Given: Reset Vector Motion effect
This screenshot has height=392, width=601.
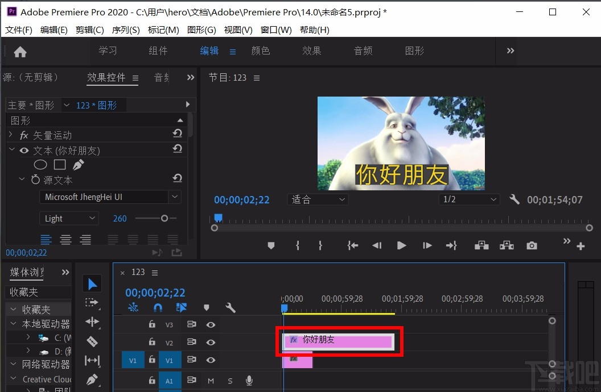Looking at the screenshot, I should click(177, 133).
